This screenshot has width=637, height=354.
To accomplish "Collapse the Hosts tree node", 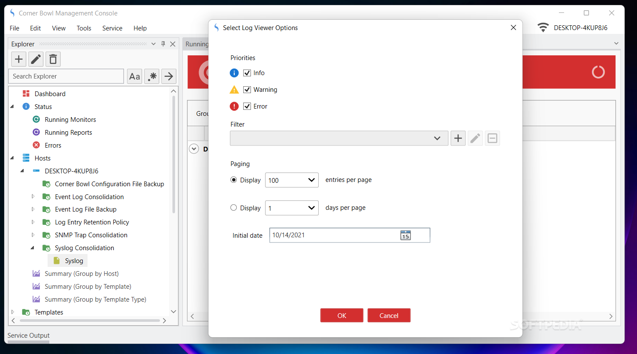I will tap(12, 158).
